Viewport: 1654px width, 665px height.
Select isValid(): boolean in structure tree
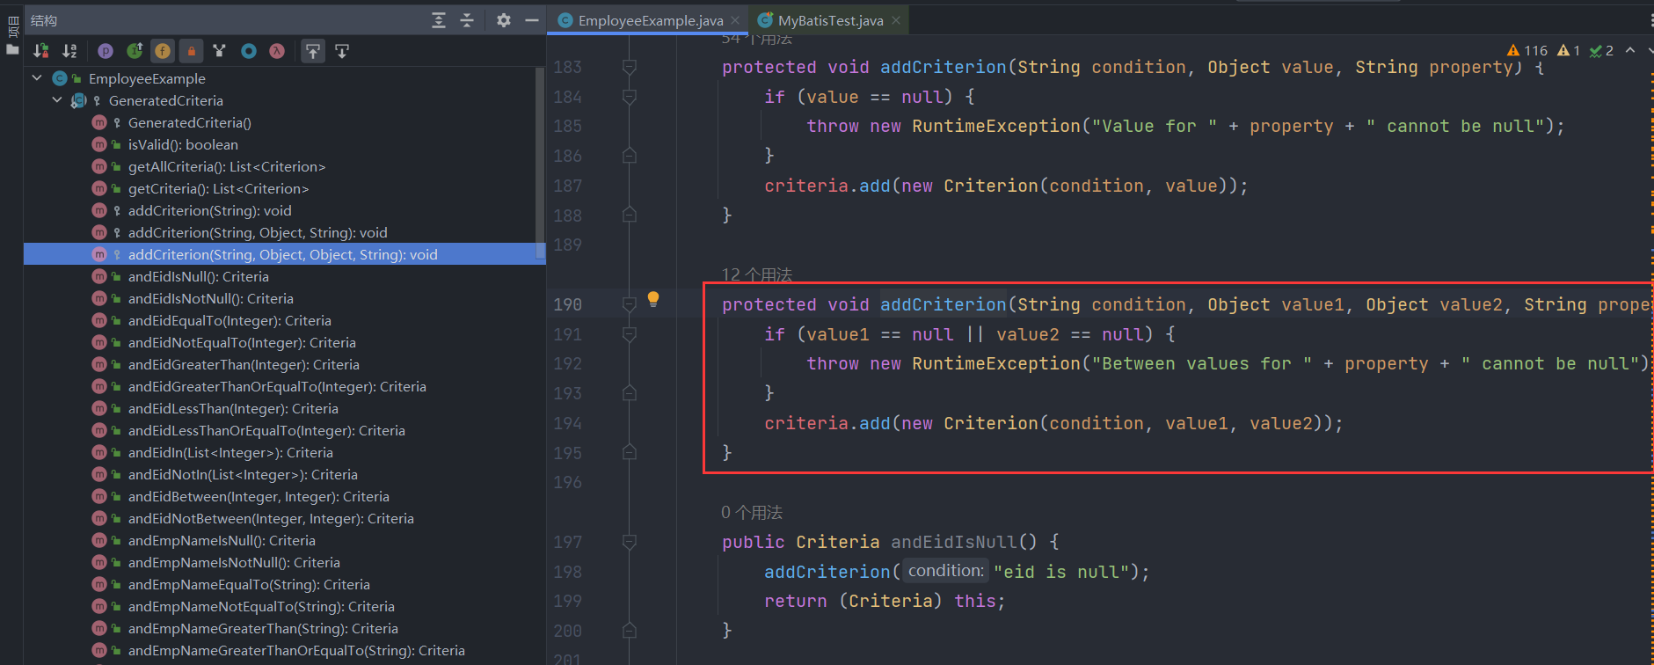point(183,144)
